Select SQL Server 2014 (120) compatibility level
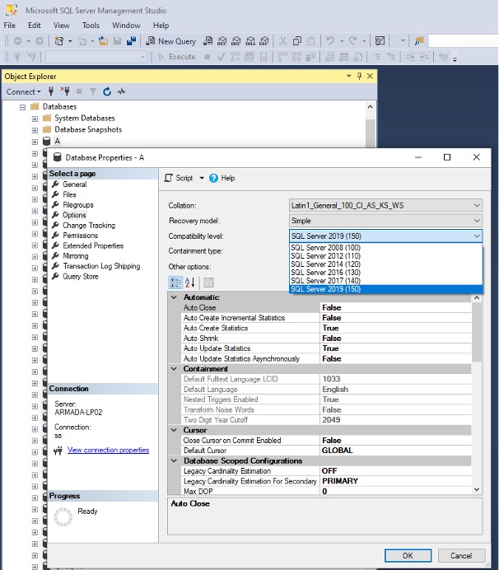This screenshot has width=499, height=570. click(x=385, y=264)
